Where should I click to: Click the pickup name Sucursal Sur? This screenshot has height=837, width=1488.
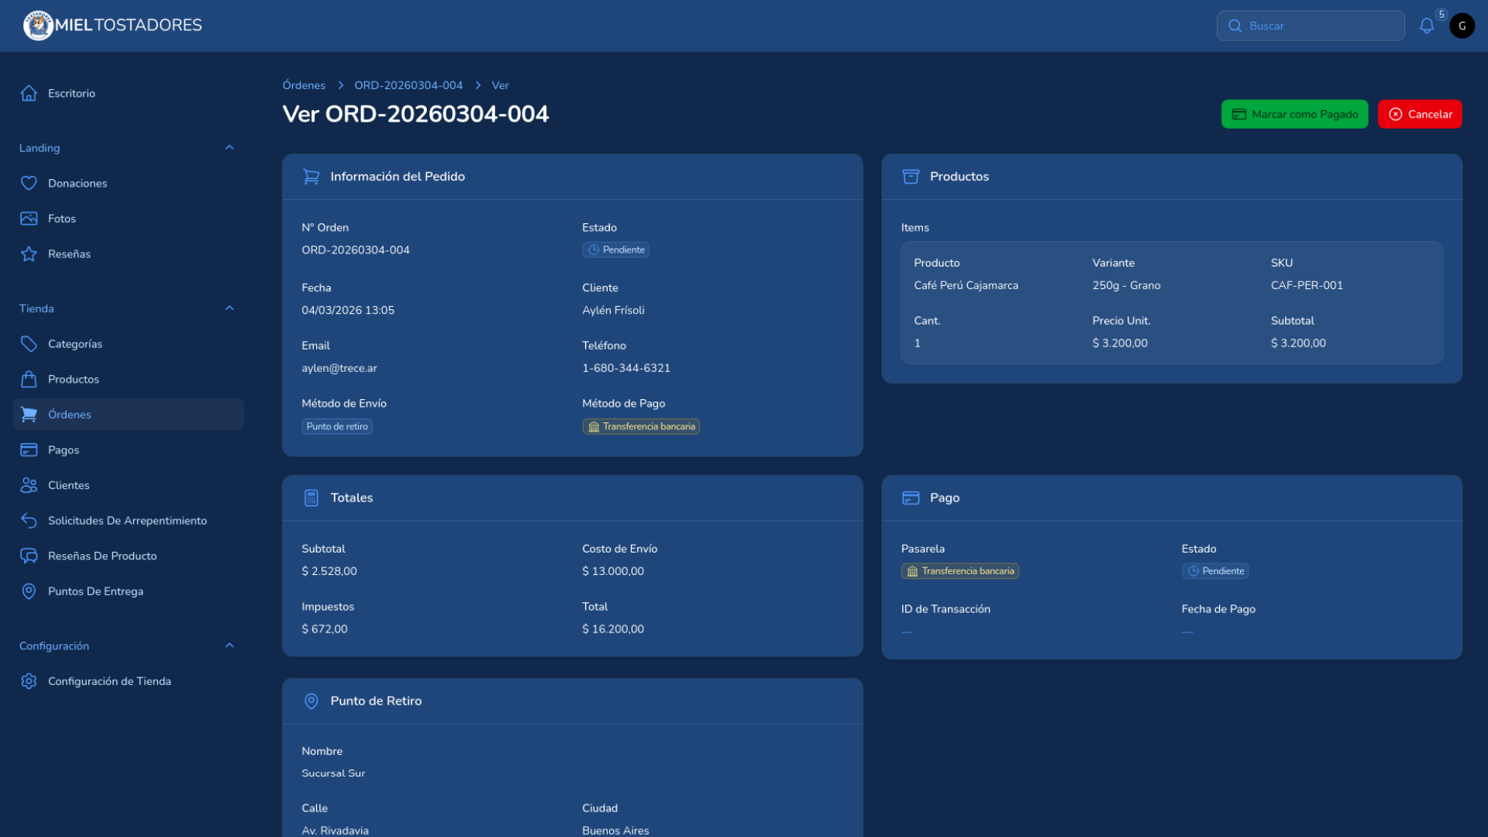point(333,773)
